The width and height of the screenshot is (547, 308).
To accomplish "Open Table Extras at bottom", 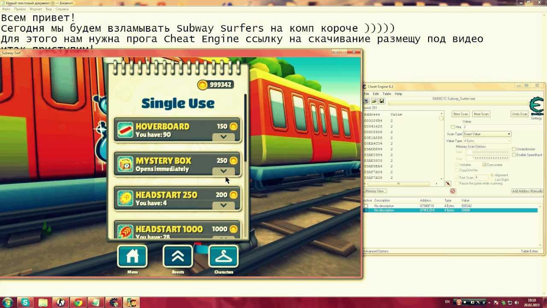I will point(529,251).
